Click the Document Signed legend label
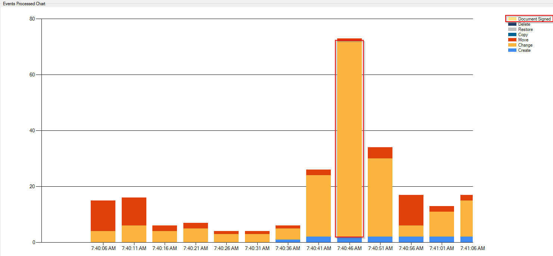The image size is (553, 256). [534, 19]
